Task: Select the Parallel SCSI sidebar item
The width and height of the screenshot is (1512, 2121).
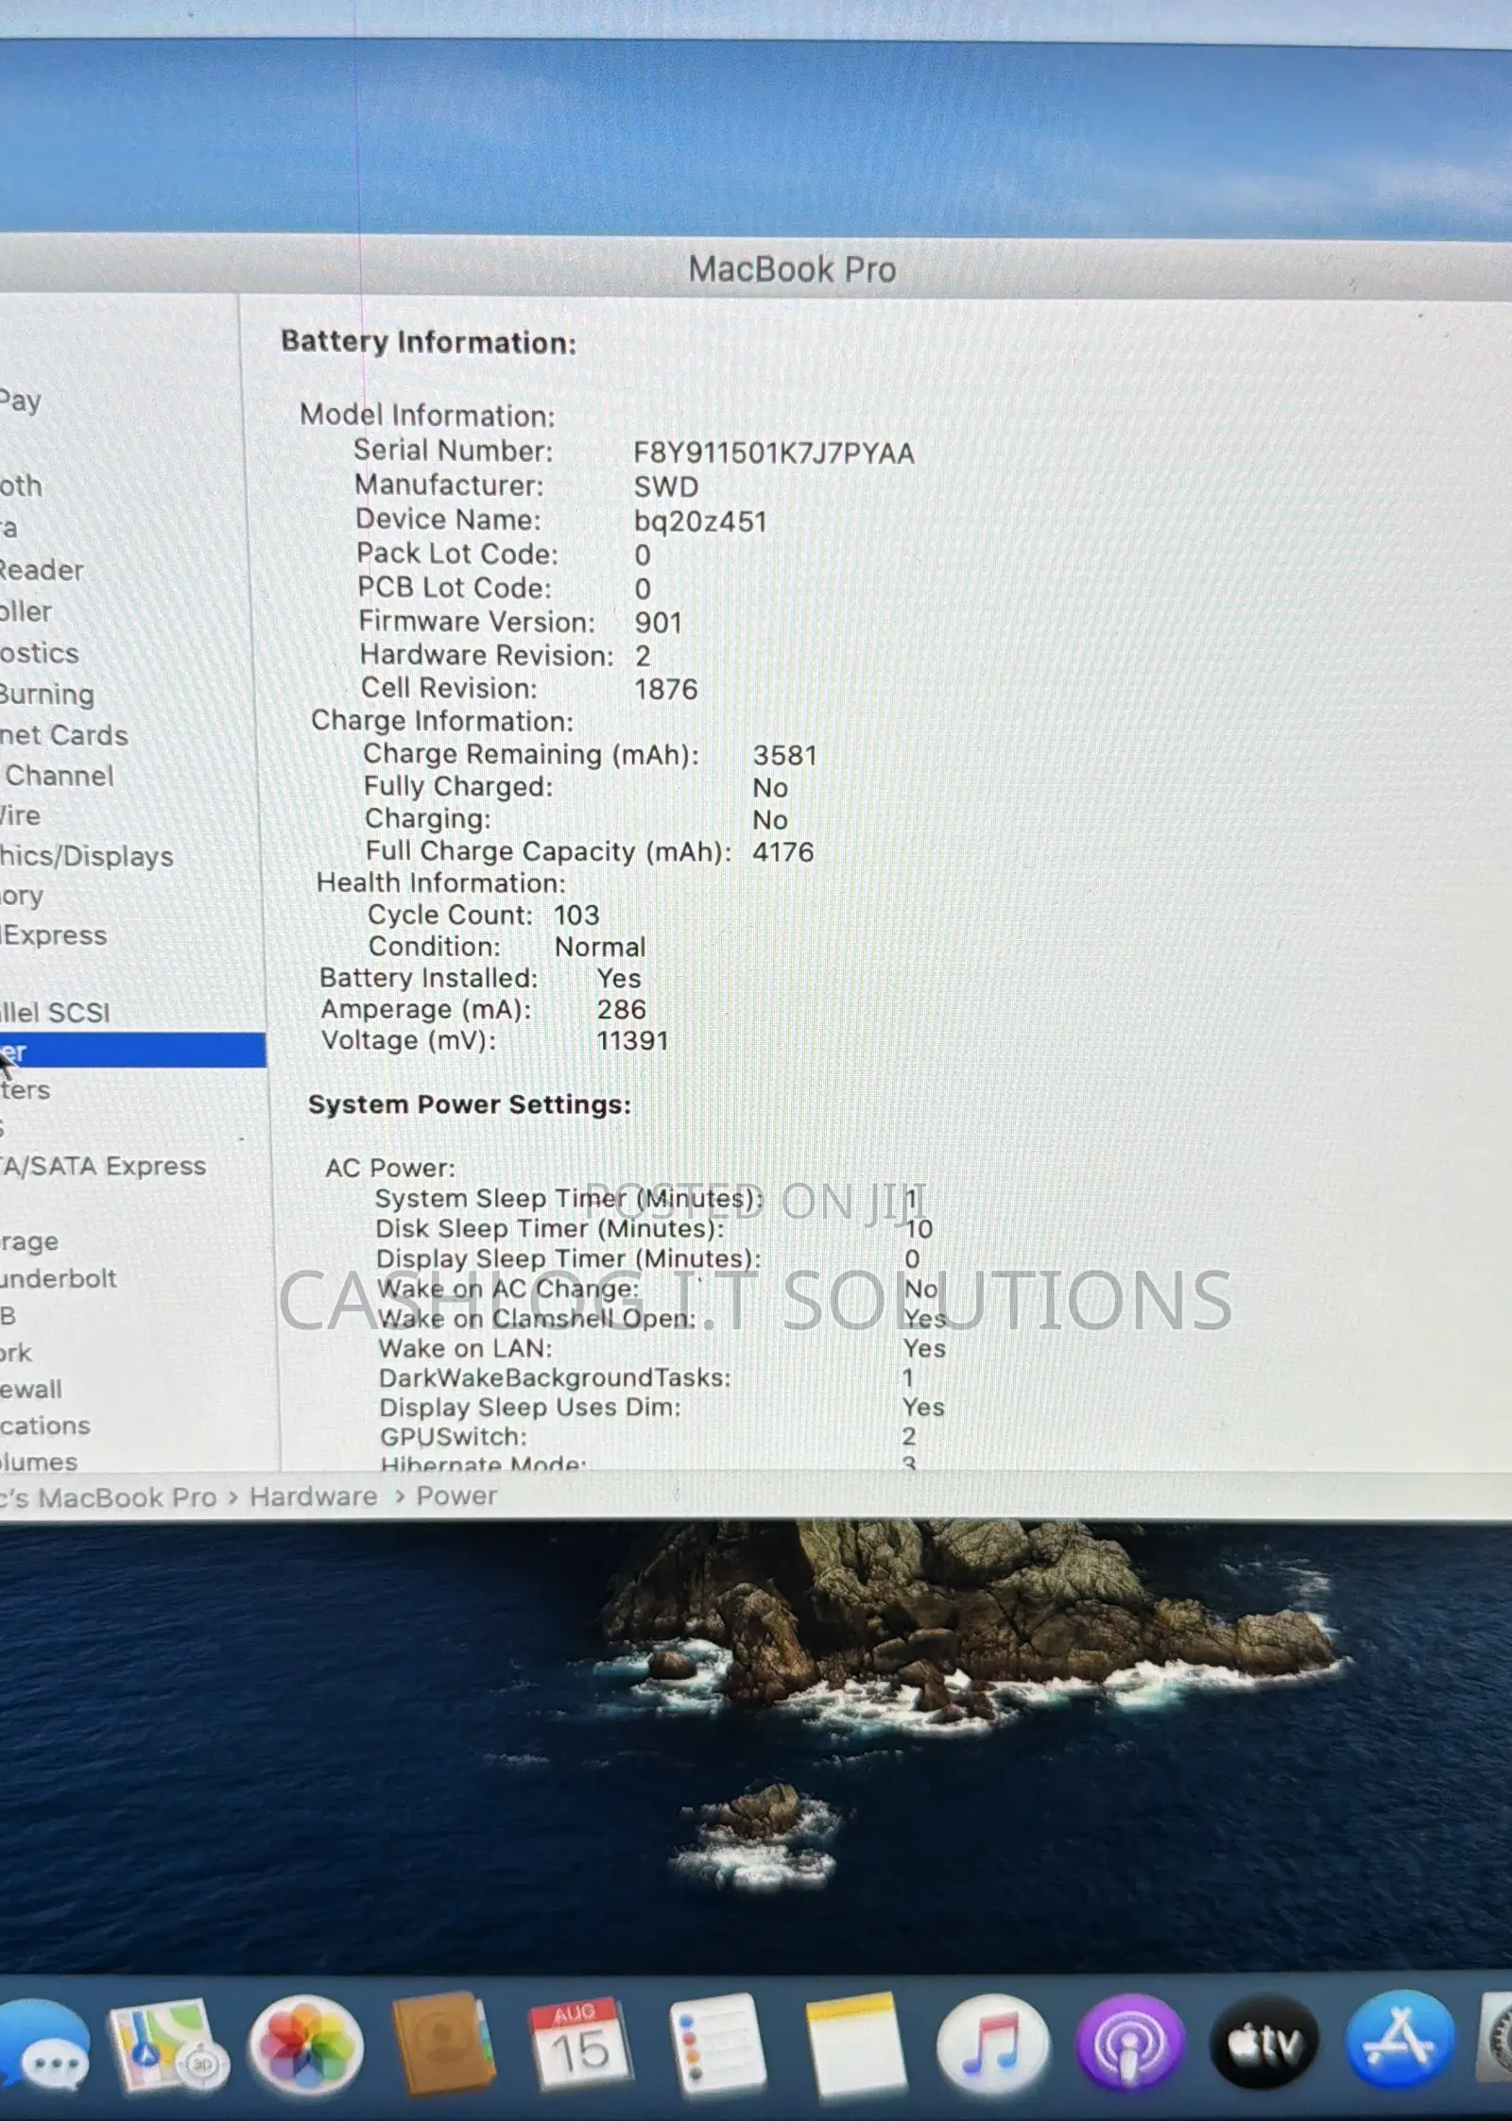Action: 55,1013
